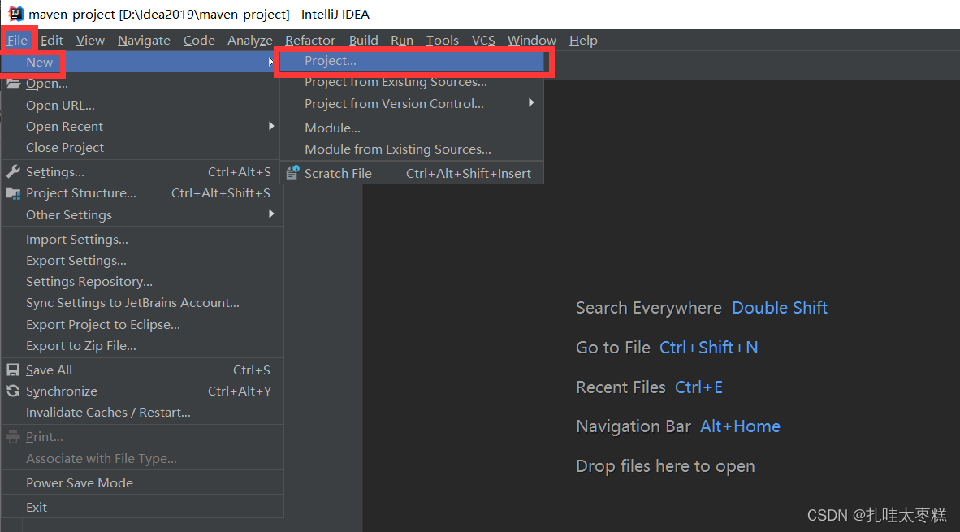Open Settings... from File menu
This screenshot has height=532, width=960.
(142, 172)
